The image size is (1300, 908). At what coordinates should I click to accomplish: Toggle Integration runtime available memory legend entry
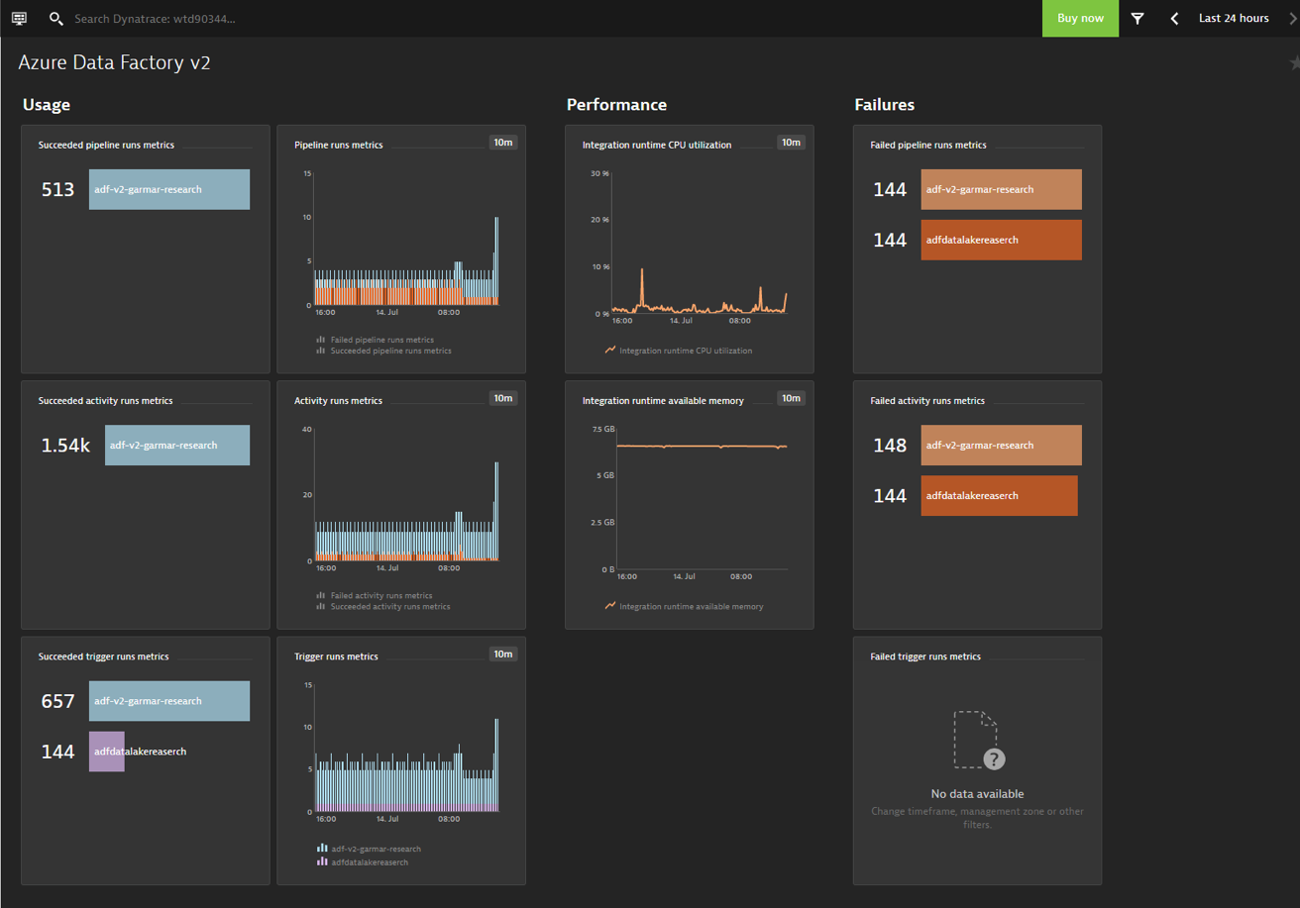coord(685,606)
